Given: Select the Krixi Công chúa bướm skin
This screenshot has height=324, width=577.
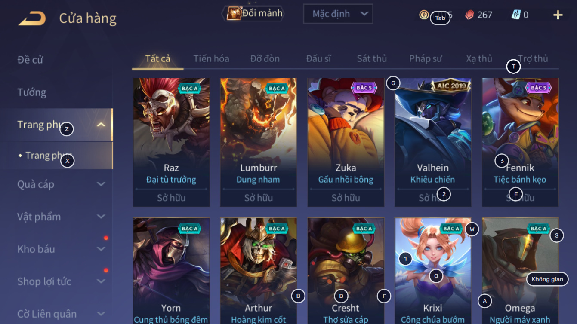Looking at the screenshot, I should click(433, 271).
